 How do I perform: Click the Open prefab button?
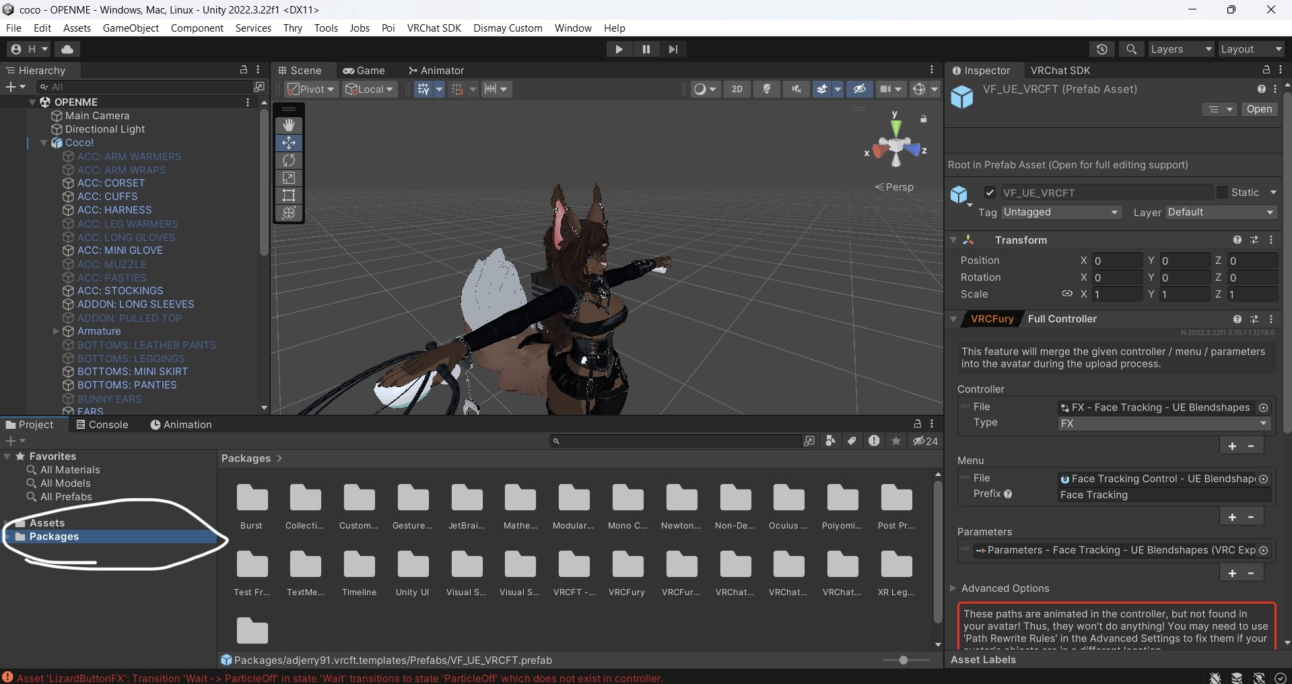pos(1259,109)
